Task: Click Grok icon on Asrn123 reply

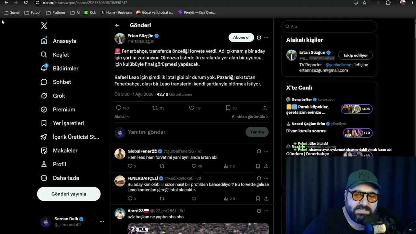Action: tap(259, 211)
